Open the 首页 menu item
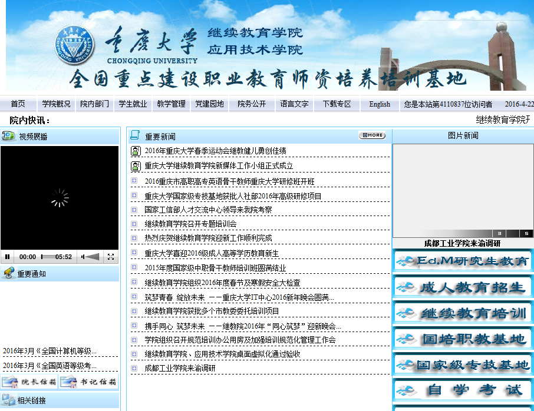 click(18, 104)
